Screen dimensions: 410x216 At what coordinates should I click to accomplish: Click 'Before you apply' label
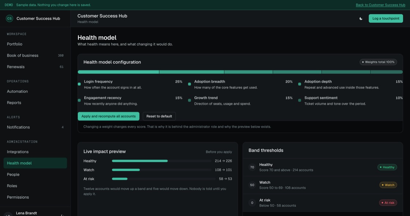(219, 152)
